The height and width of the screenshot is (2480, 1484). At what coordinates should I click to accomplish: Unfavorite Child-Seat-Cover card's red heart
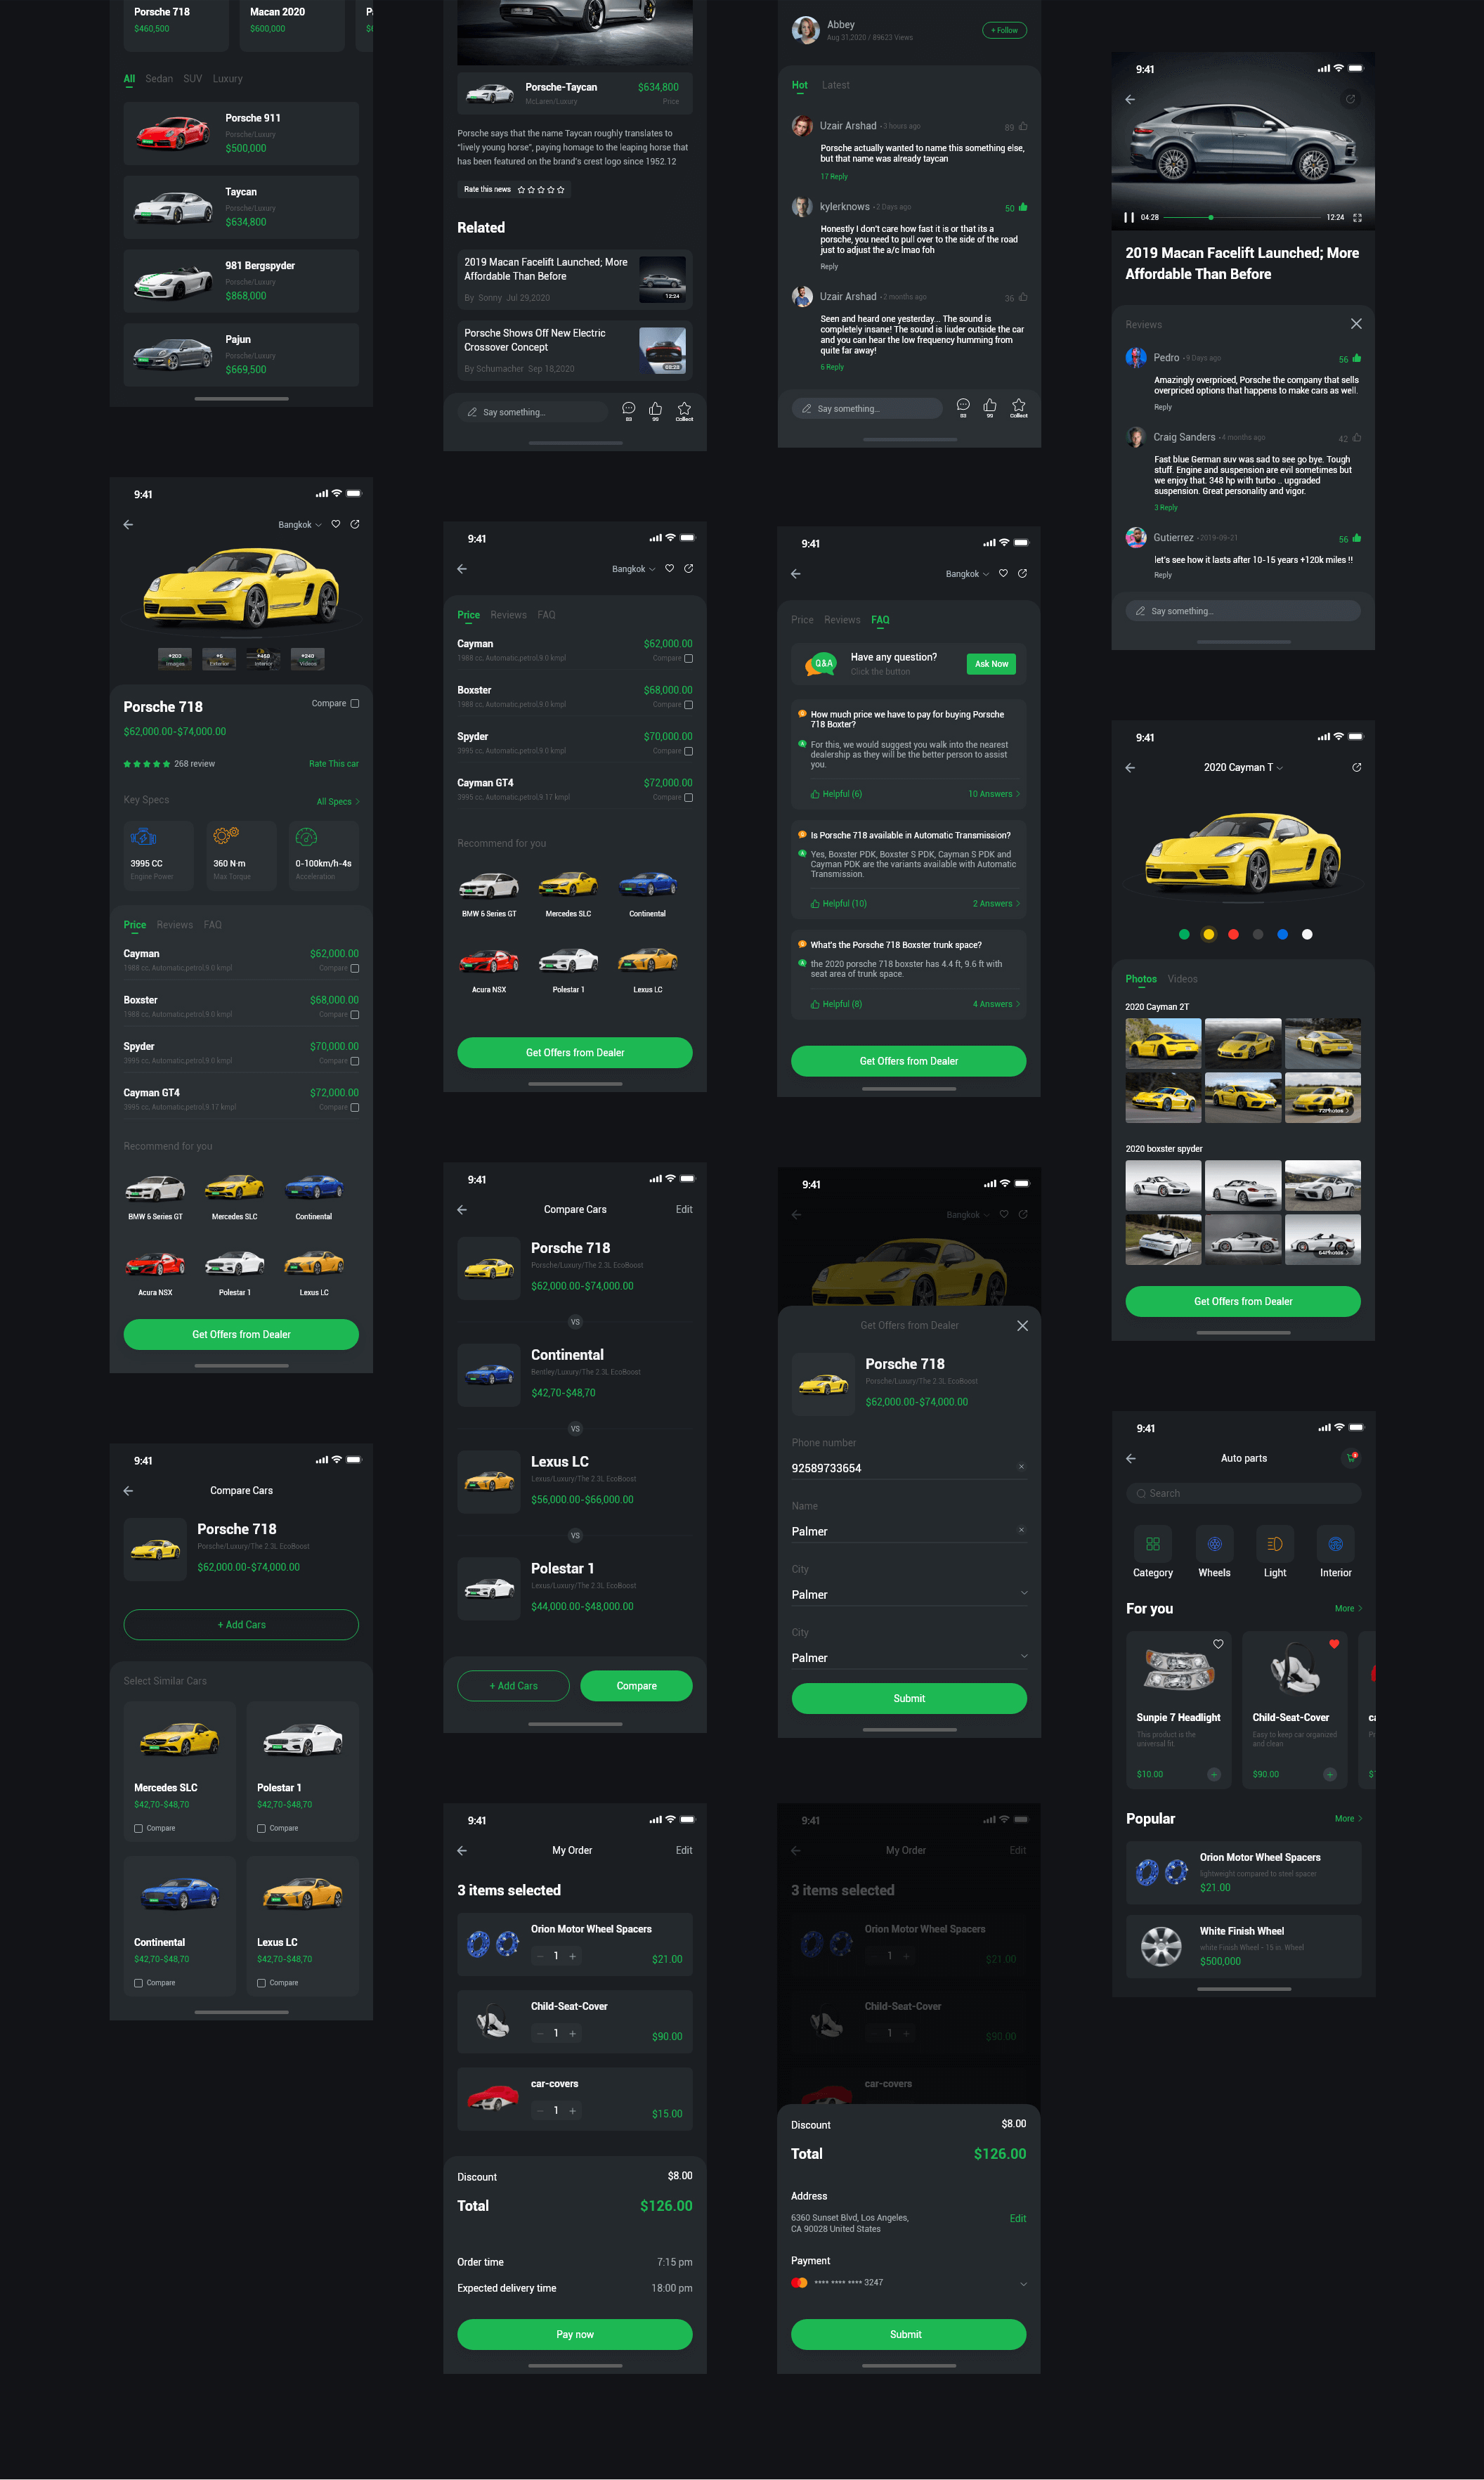(x=1334, y=1644)
